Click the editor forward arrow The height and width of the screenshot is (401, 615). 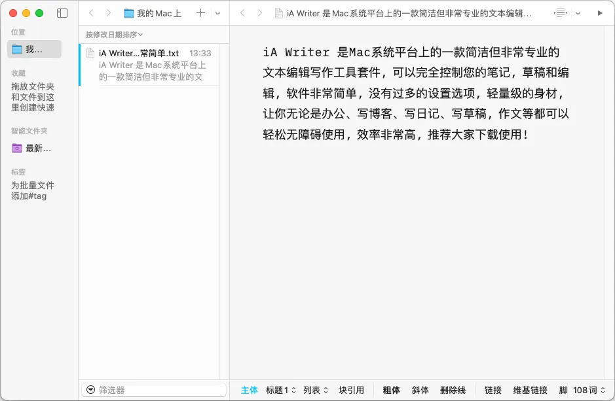pyautogui.click(x=260, y=13)
